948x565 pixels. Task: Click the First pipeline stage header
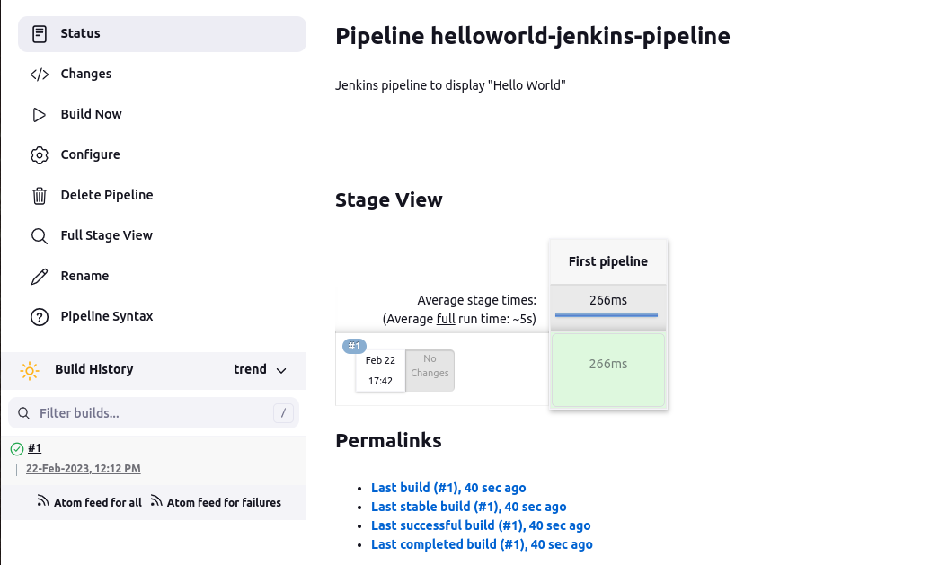[607, 261]
